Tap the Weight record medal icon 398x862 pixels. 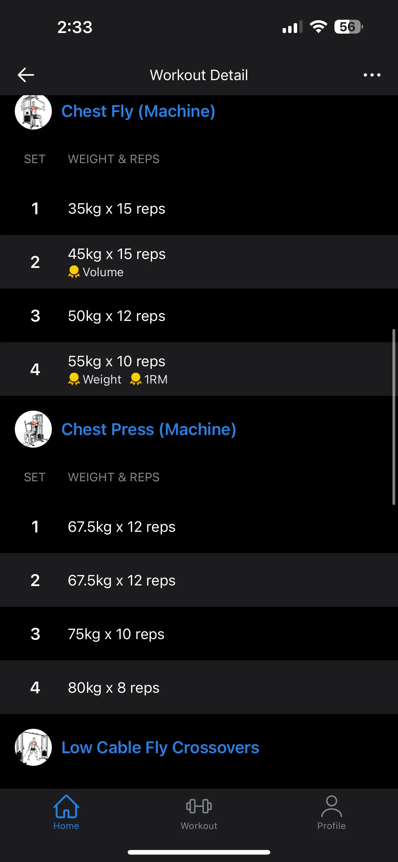[x=74, y=379]
